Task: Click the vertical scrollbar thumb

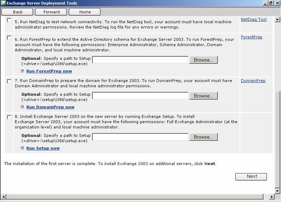Action: pyautogui.click(x=277, y=139)
